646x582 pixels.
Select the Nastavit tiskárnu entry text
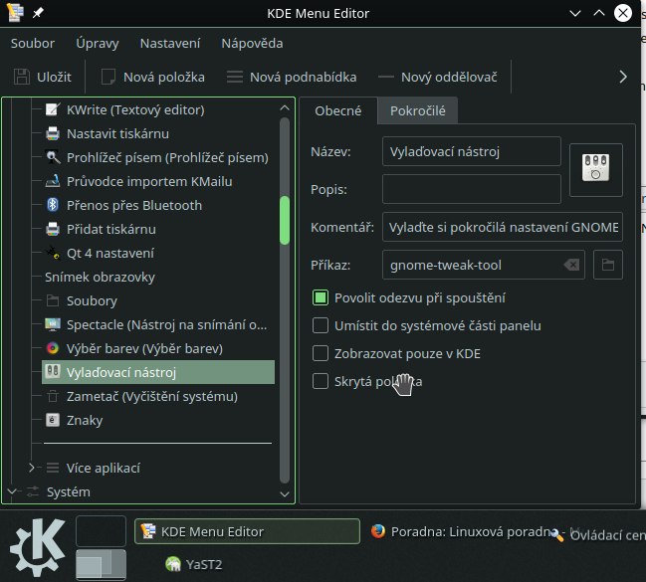click(x=117, y=133)
